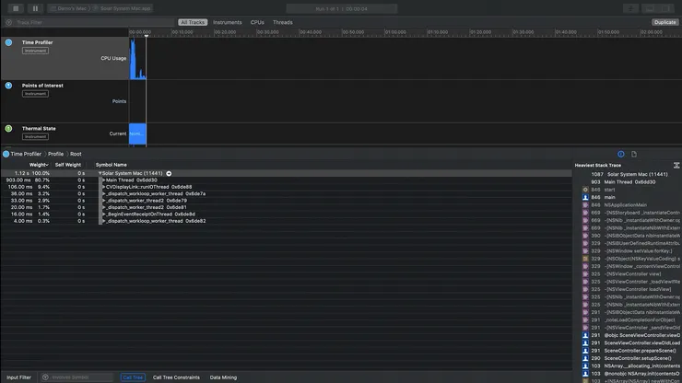Click the Points of Interest instrument icon
Image resolution: width=682 pixels, height=383 pixels.
8,86
